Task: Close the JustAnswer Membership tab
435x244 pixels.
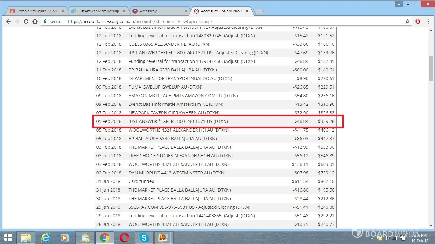Action: click(124, 11)
